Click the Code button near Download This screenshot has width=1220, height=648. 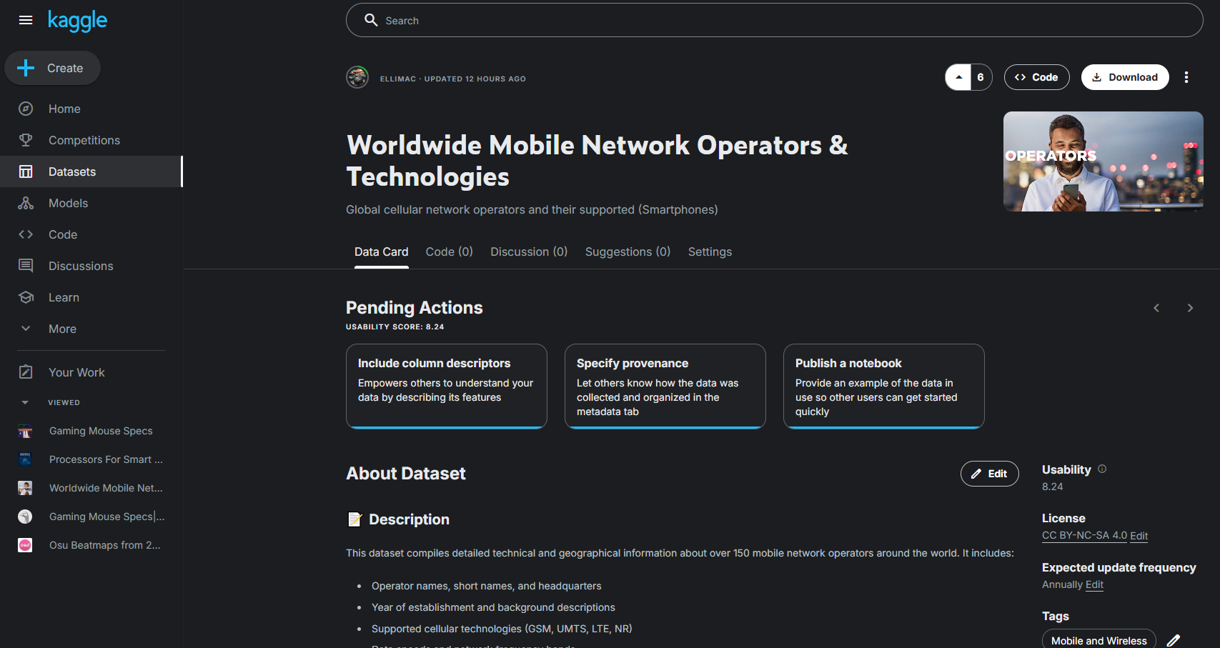point(1036,77)
